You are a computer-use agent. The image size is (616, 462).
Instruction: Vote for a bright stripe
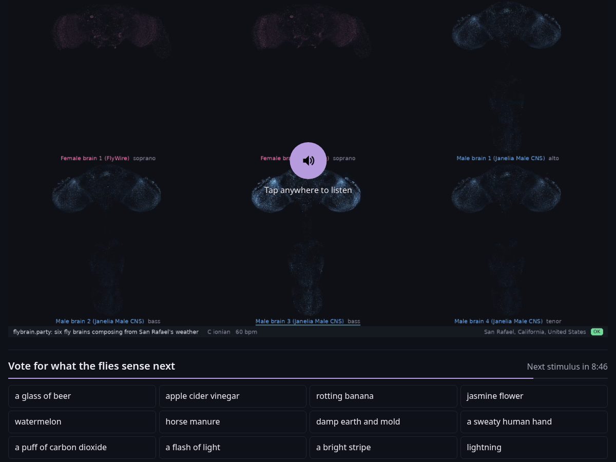tap(383, 448)
